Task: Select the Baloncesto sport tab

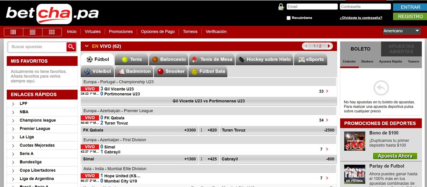Action: pos(169,59)
